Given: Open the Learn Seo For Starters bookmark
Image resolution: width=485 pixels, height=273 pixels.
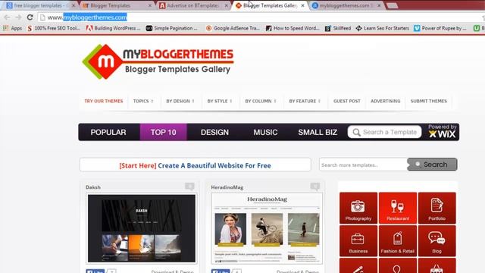Looking at the screenshot, I should (382, 28).
